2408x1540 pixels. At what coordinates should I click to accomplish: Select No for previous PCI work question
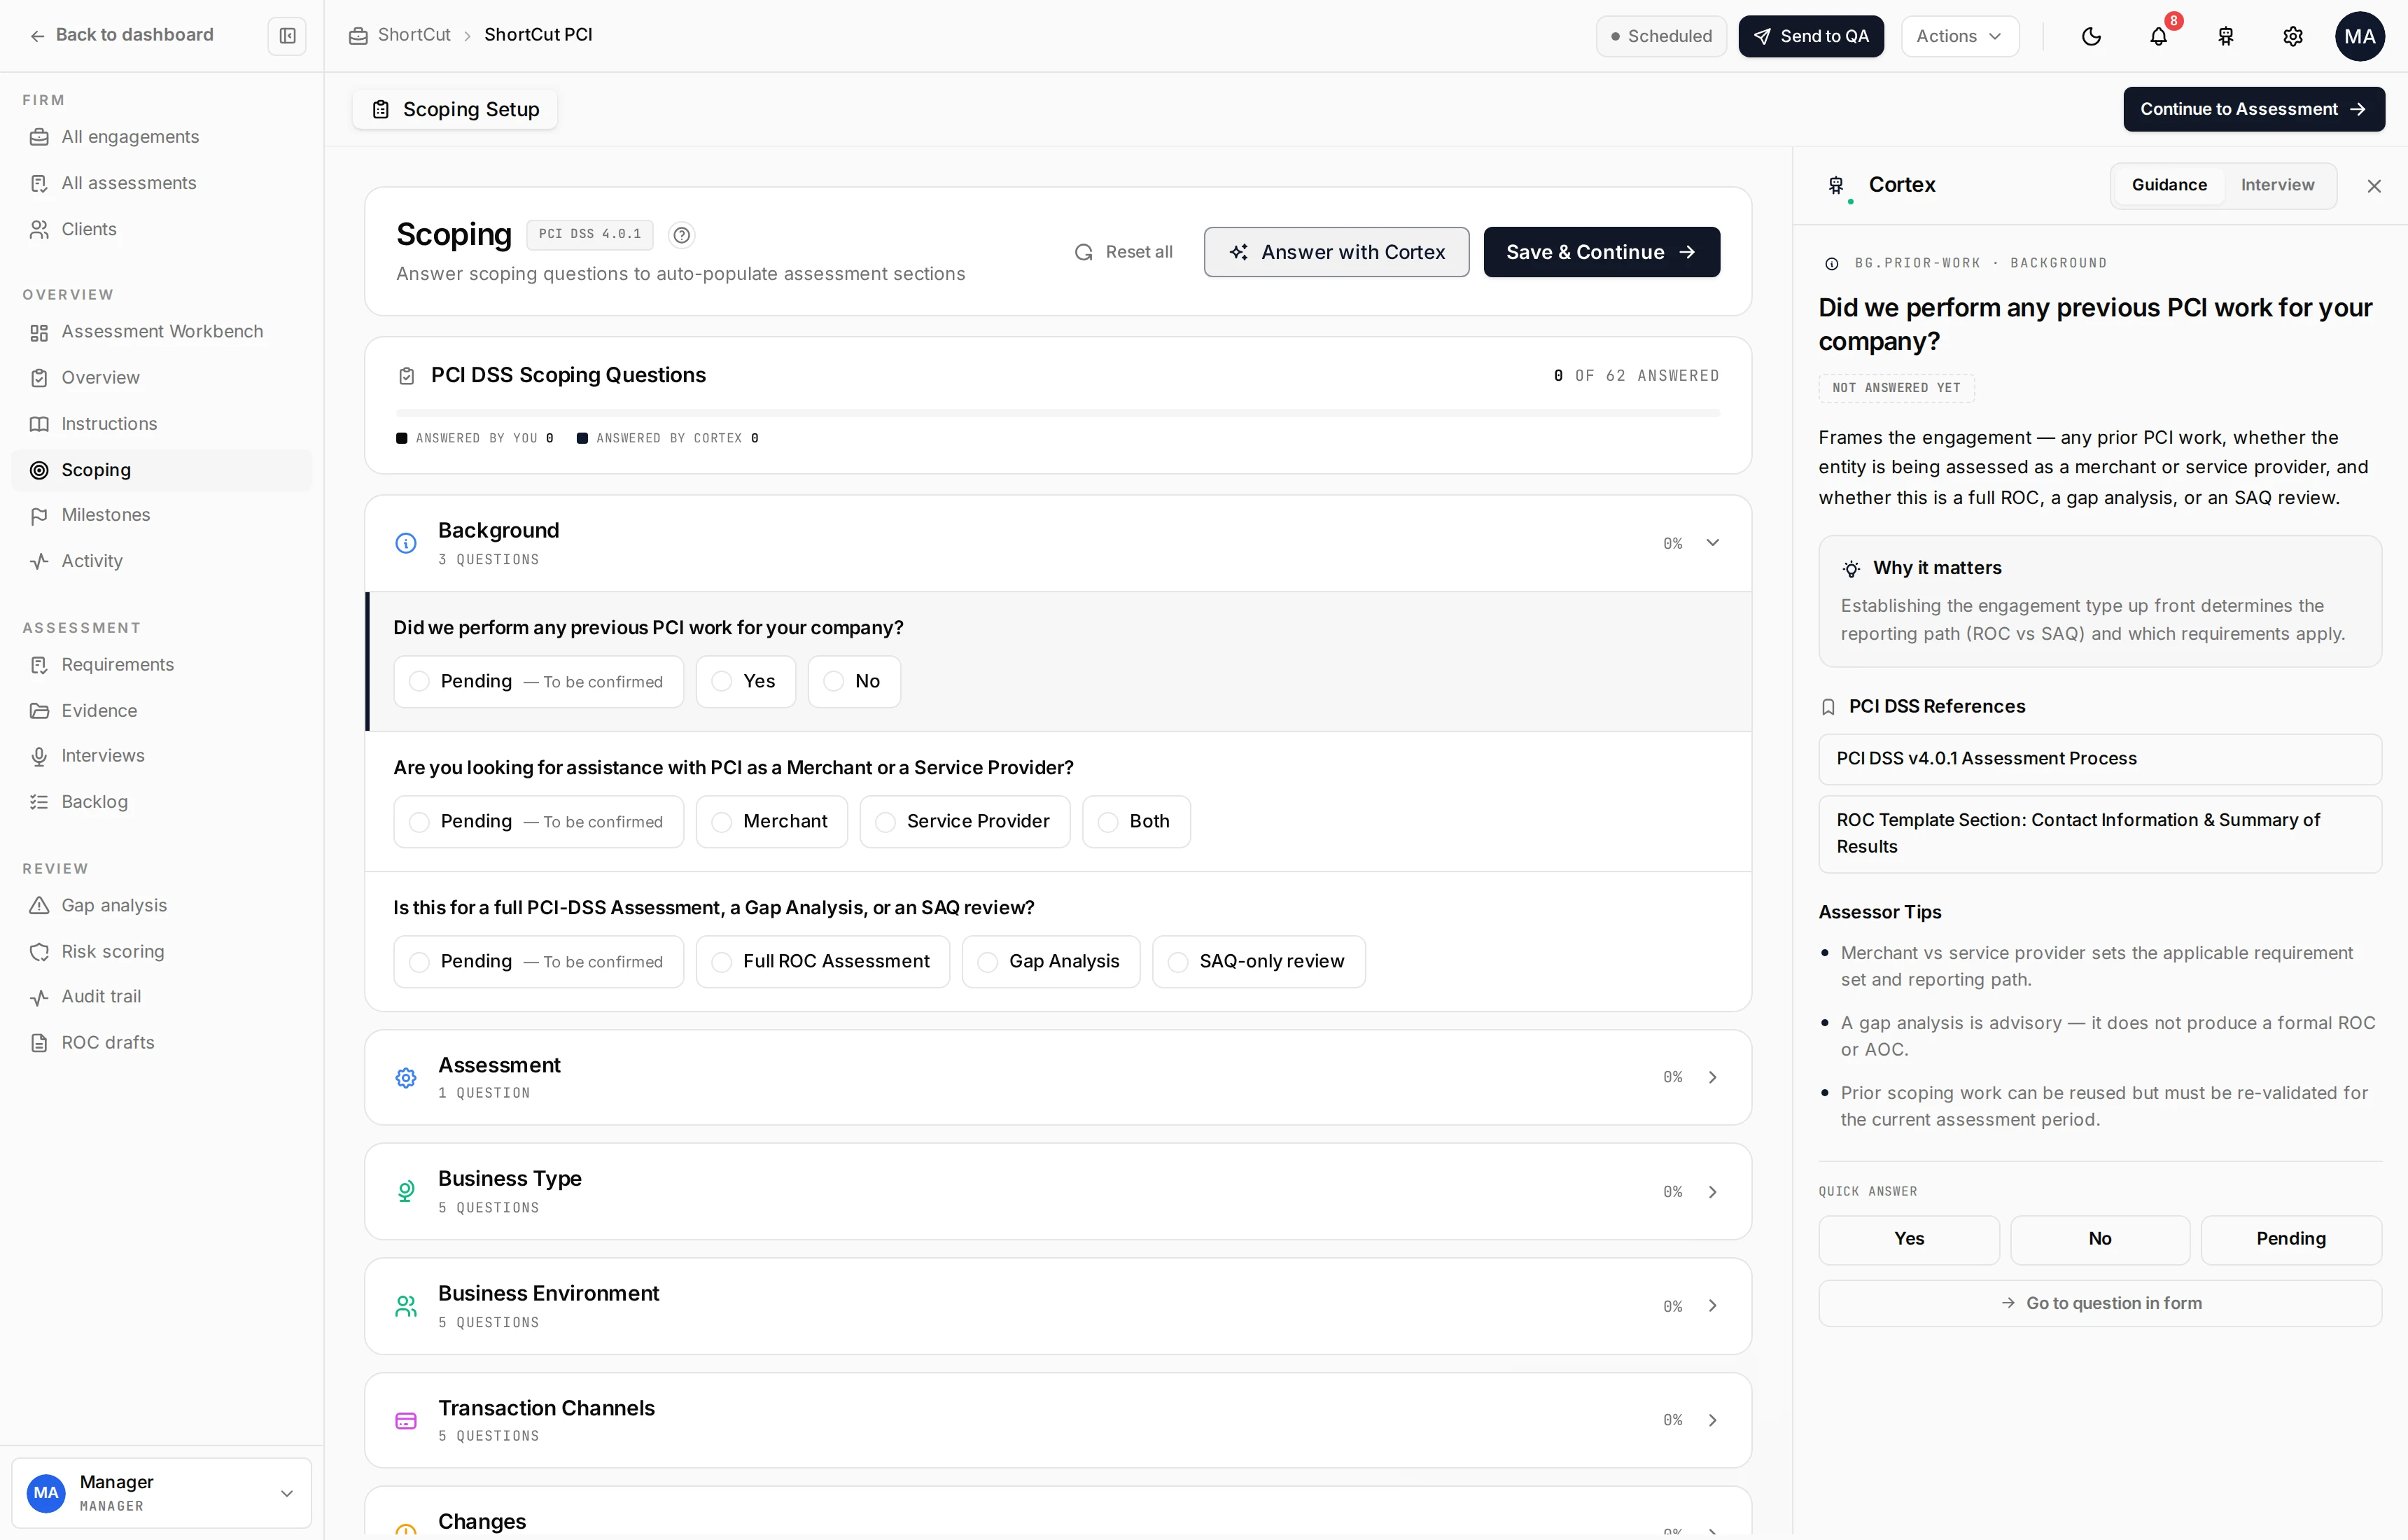(x=854, y=681)
